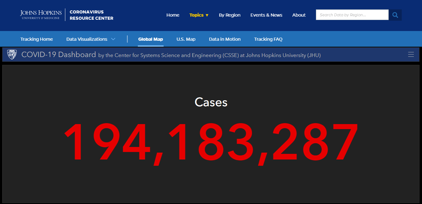Open the Tracking FAQ
Image resolution: width=422 pixels, height=204 pixels.
268,39
